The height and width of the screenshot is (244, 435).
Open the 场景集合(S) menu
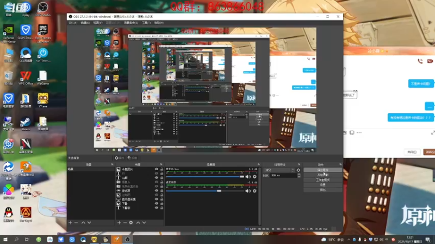[x=131, y=23]
